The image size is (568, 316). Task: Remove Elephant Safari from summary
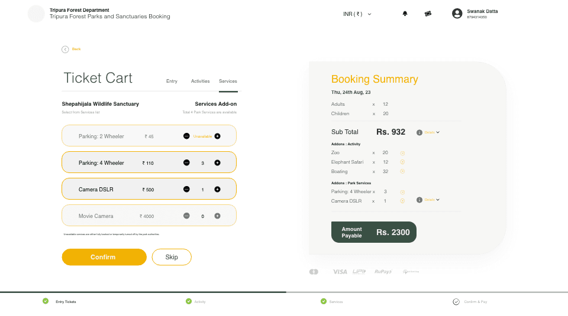pyautogui.click(x=402, y=162)
